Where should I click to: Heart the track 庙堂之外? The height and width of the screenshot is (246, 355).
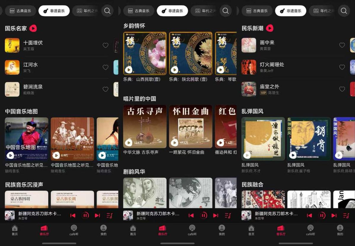pyautogui.click(x=342, y=89)
